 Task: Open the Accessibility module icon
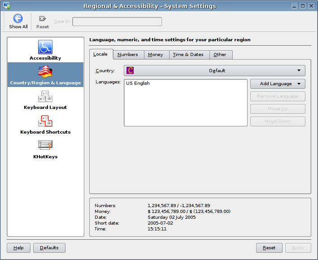[x=45, y=47]
